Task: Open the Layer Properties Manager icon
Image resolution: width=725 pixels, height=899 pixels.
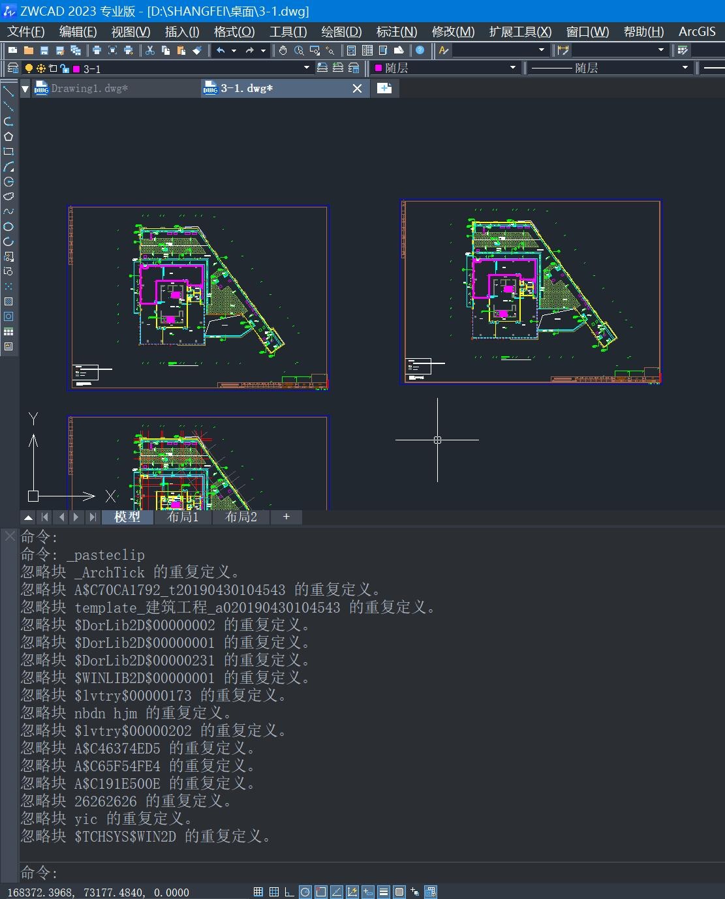Action: (x=12, y=69)
